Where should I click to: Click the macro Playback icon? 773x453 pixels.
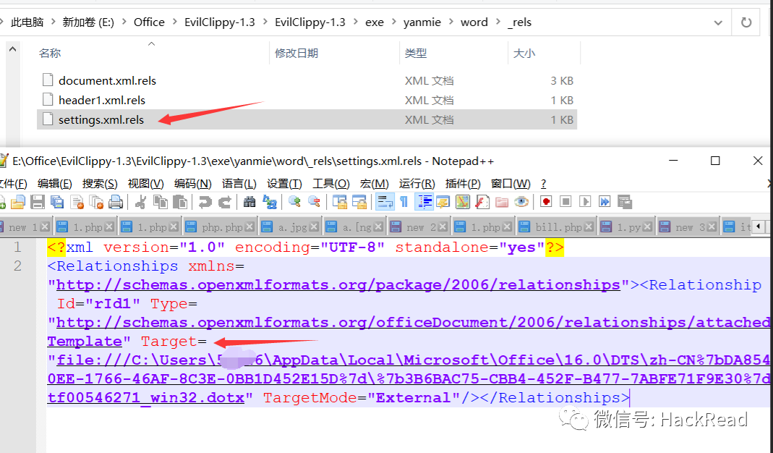[585, 202]
